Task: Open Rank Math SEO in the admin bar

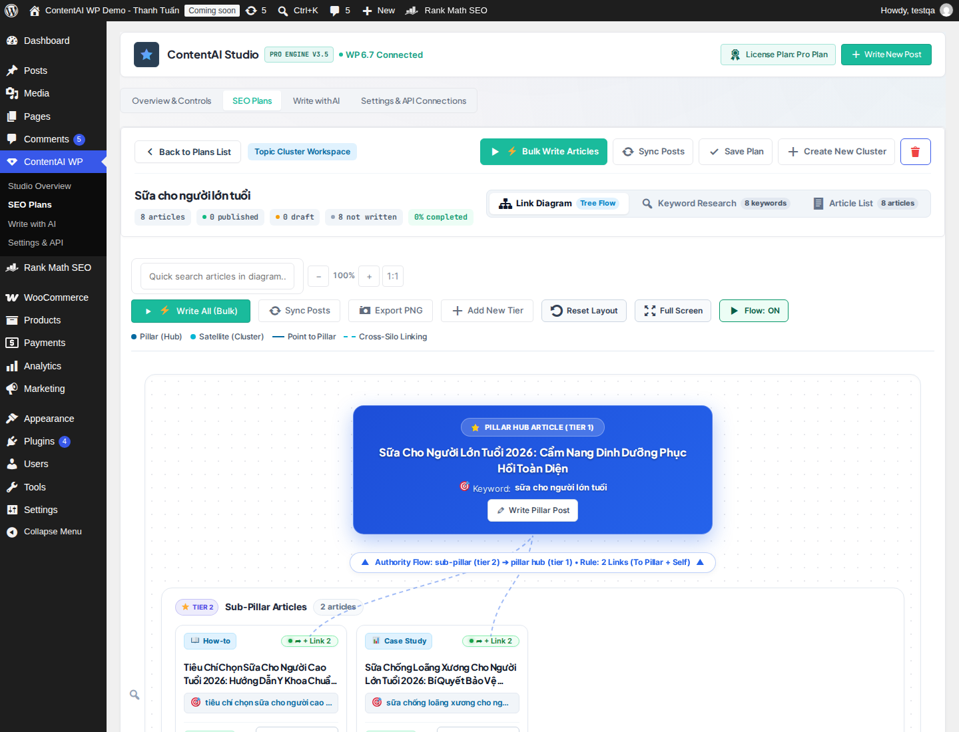Action: (x=447, y=11)
